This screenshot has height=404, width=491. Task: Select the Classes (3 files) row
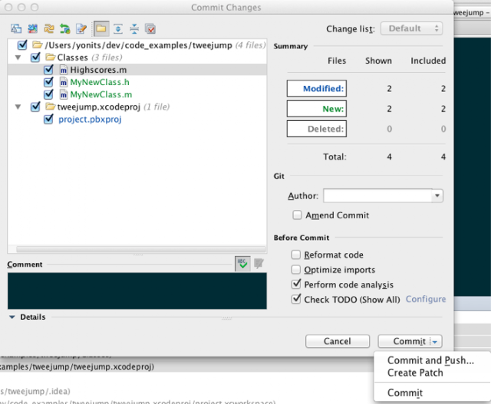pos(137,57)
